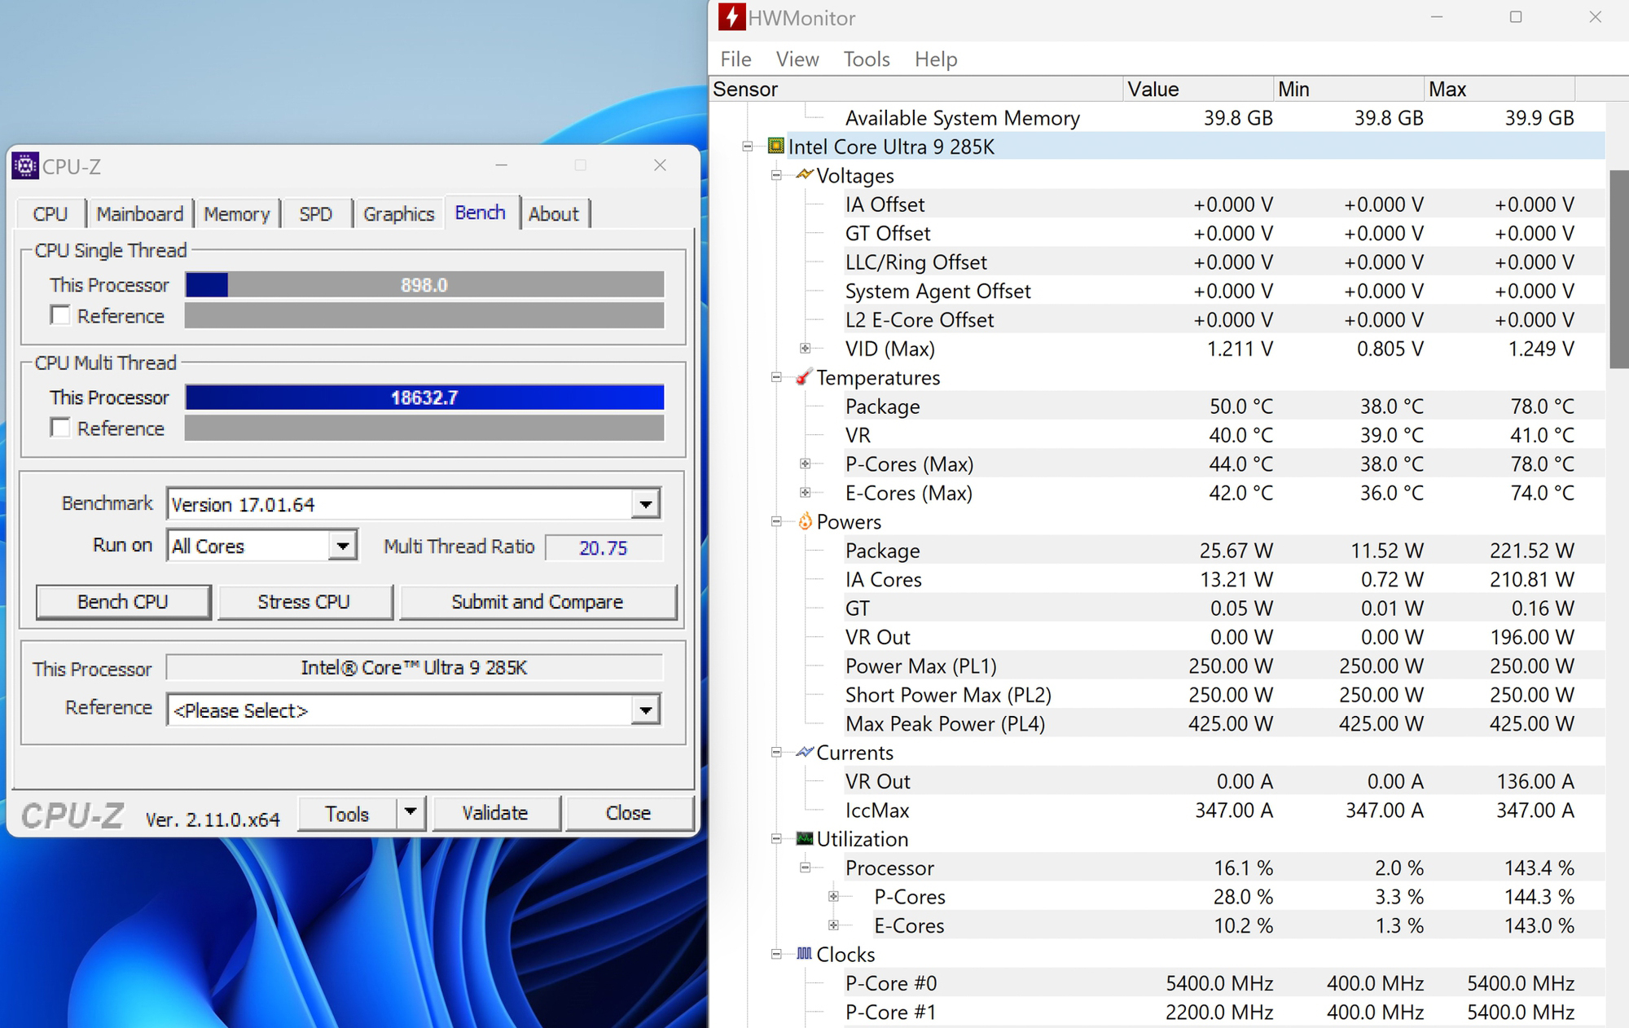This screenshot has height=1028, width=1629.
Task: Click the Intel Core Ultra 9 285K chip icon
Action: coord(776,147)
